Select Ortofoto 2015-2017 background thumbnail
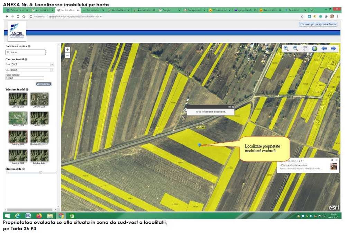This screenshot has height=233, width=346. pos(39,137)
